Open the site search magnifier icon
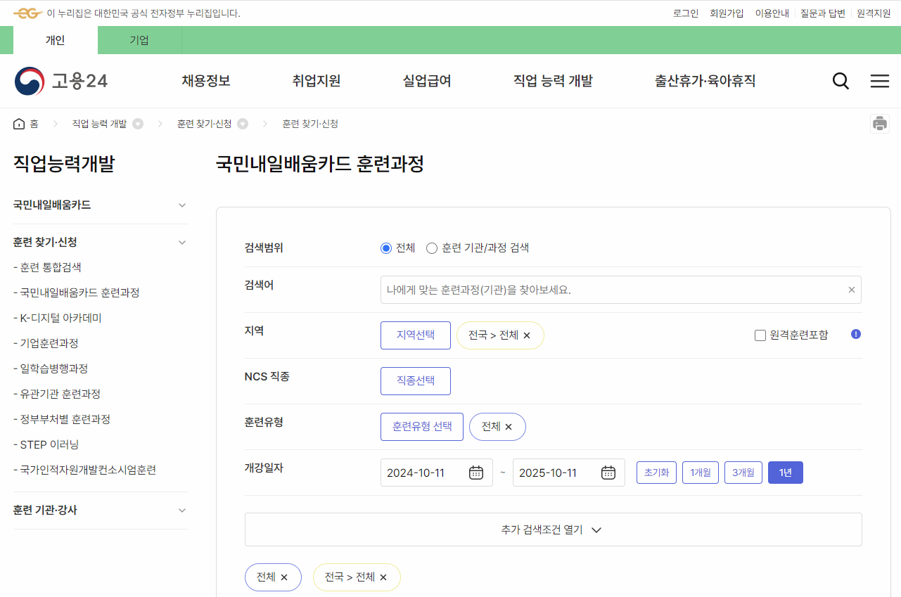 (840, 81)
